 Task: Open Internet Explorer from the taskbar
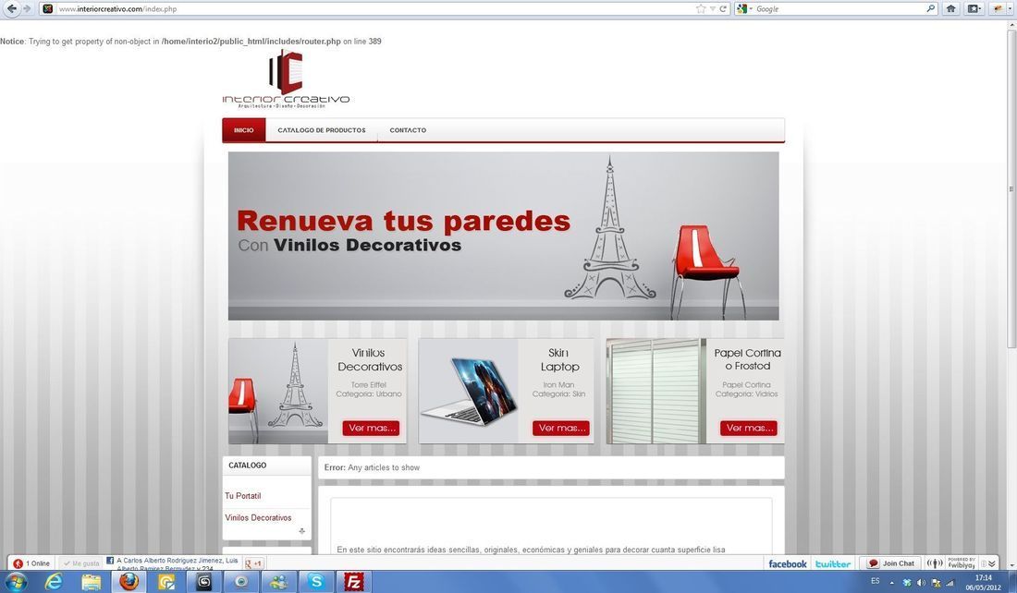coord(54,581)
